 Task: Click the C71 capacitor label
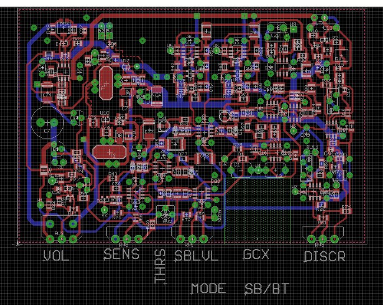pos(125,108)
